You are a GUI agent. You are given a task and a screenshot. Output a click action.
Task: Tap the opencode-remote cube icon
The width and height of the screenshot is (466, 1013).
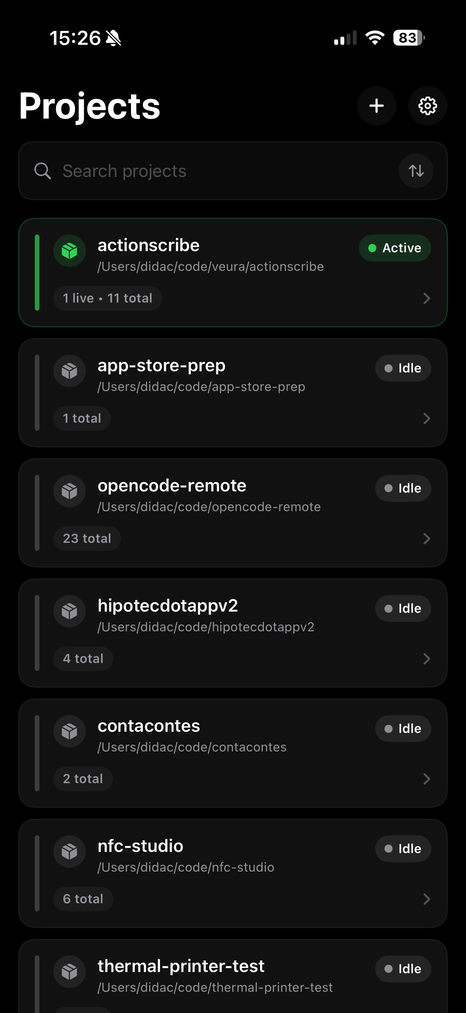(x=70, y=491)
